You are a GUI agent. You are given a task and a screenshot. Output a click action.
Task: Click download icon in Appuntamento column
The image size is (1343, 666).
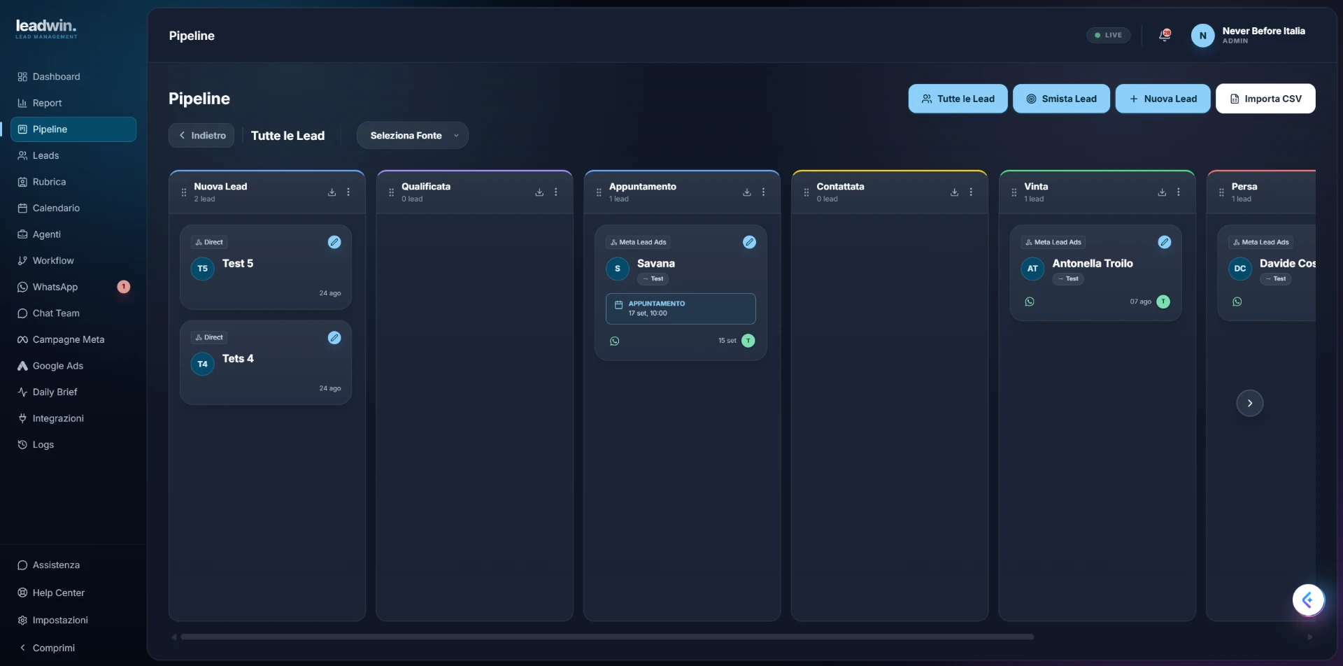click(x=747, y=192)
